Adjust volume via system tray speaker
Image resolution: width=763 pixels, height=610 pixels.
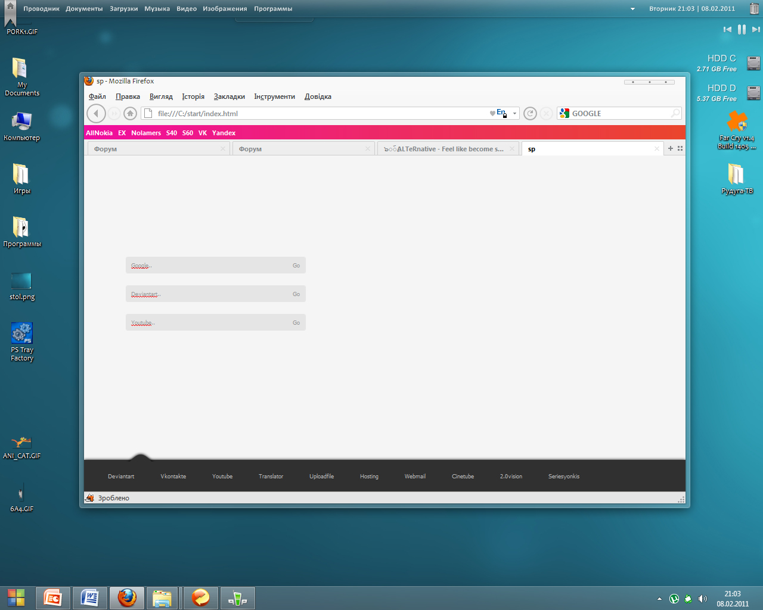pyautogui.click(x=703, y=599)
